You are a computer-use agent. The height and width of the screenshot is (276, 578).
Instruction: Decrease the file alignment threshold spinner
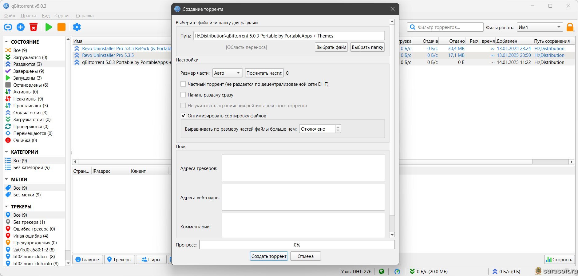(338, 131)
